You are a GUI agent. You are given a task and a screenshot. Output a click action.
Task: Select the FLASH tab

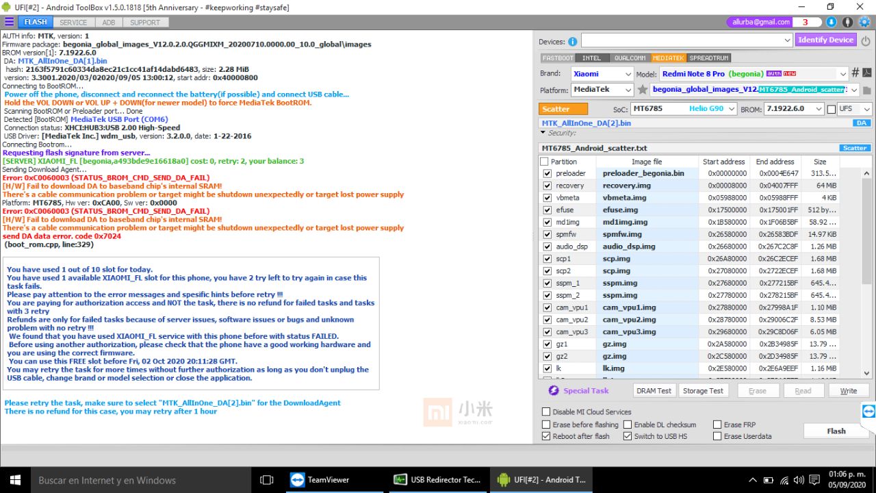point(36,22)
